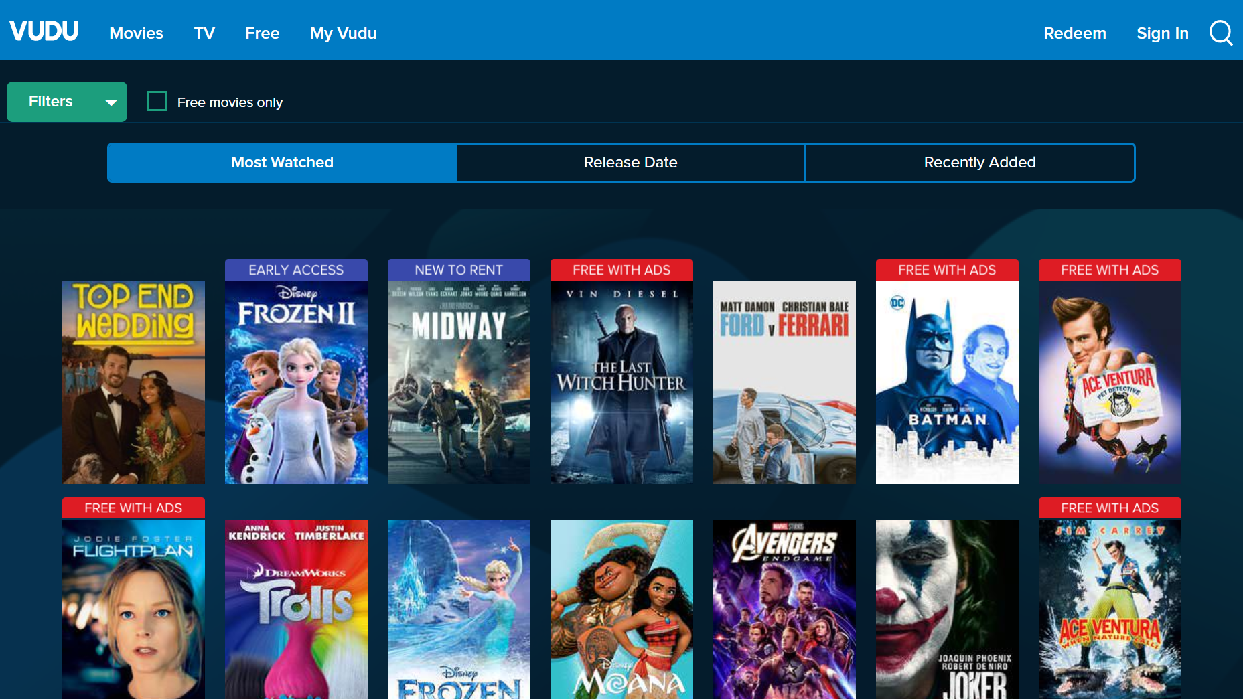Click the Filters dropdown arrow chevron
Image resolution: width=1243 pixels, height=699 pixels.
coord(111,102)
